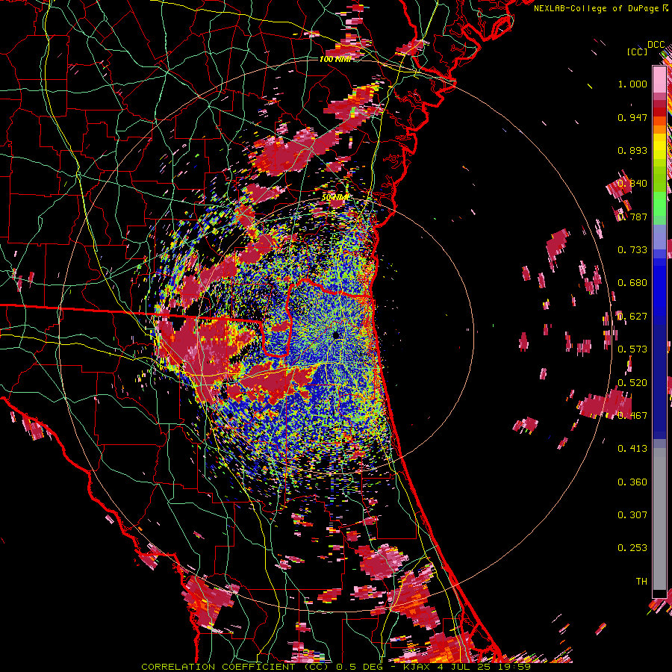Screen dimensions: 672x672
Task: Click the 1.000 scale value
Action: coord(632,84)
